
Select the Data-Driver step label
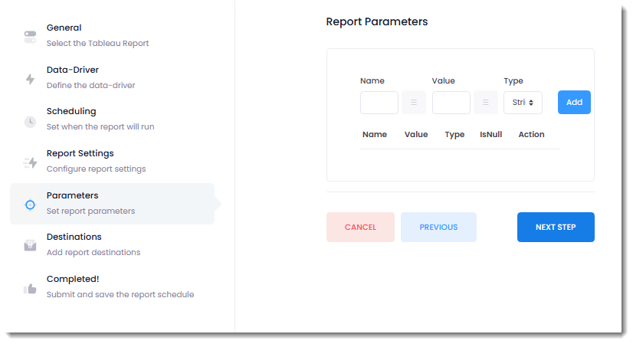pos(73,70)
